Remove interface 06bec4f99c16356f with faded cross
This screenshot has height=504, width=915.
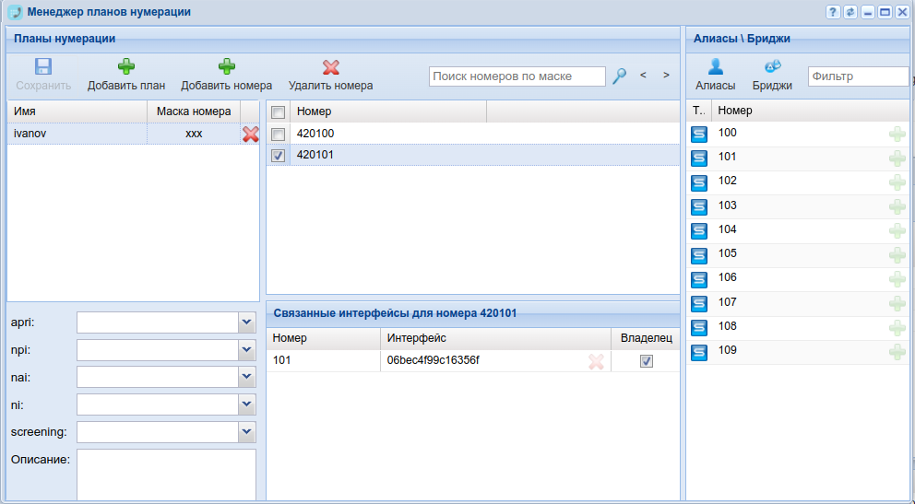click(596, 362)
